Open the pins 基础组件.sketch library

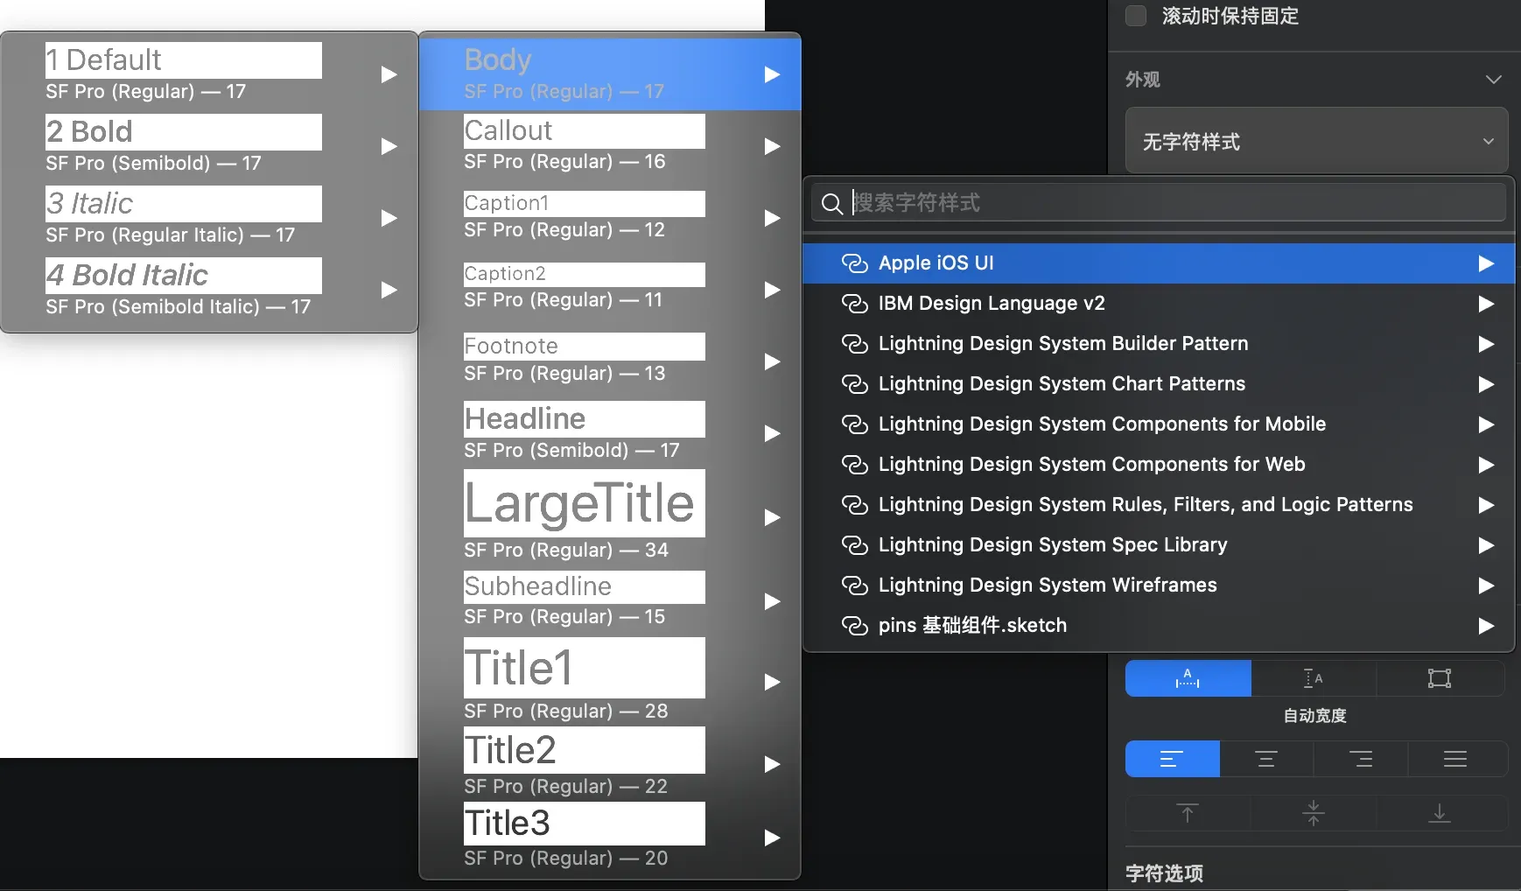pos(1159,626)
